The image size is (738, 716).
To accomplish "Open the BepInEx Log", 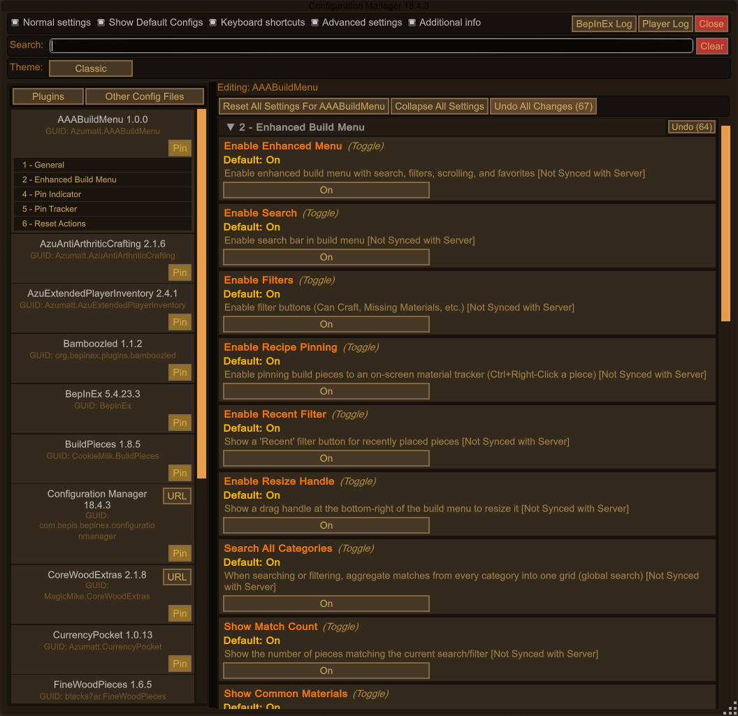I will pyautogui.click(x=604, y=24).
